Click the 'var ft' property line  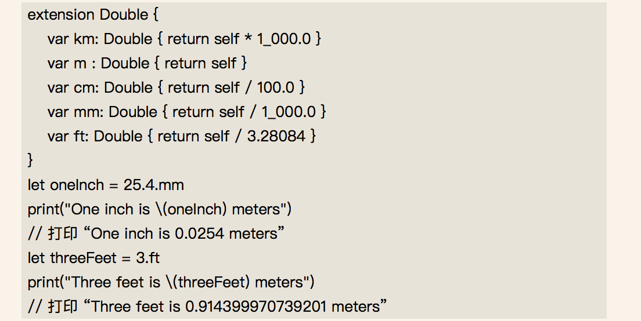point(182,136)
